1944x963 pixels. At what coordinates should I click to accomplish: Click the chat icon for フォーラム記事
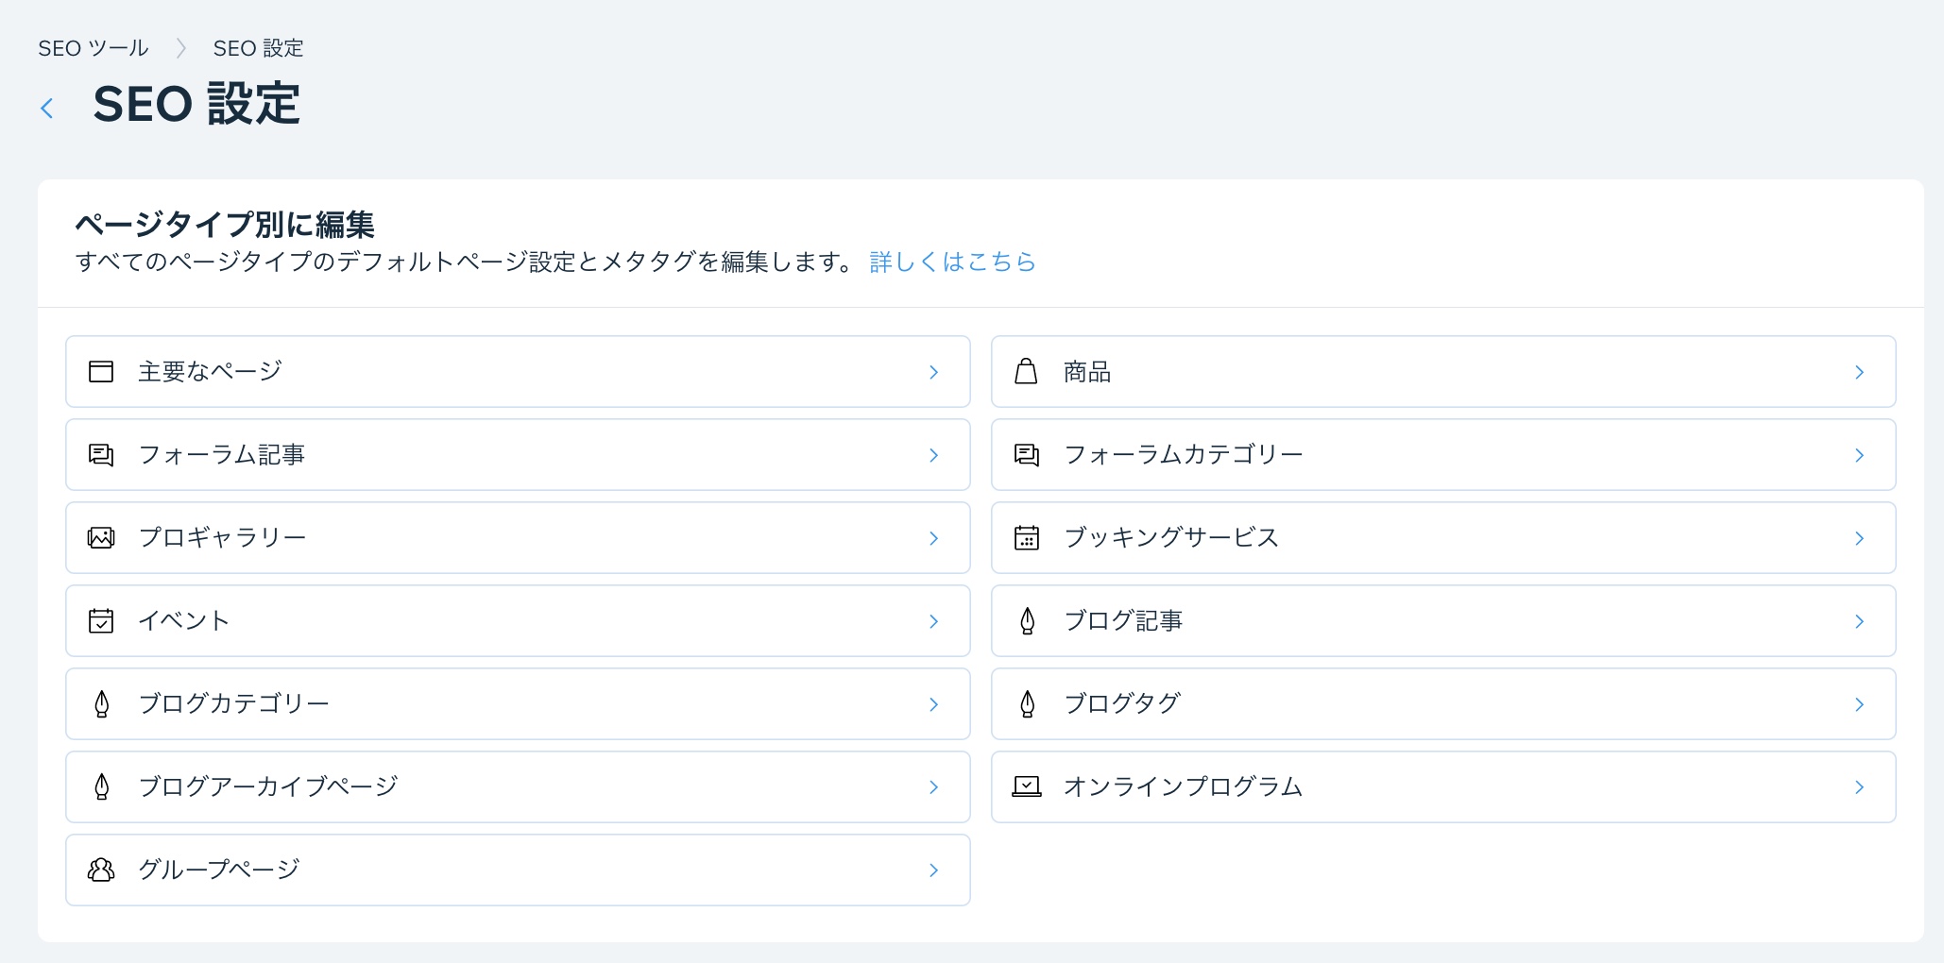(x=101, y=455)
